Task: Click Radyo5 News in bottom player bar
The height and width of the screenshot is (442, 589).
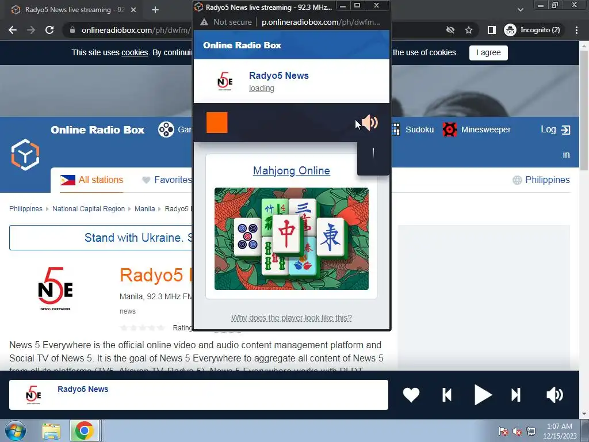Action: (x=83, y=390)
